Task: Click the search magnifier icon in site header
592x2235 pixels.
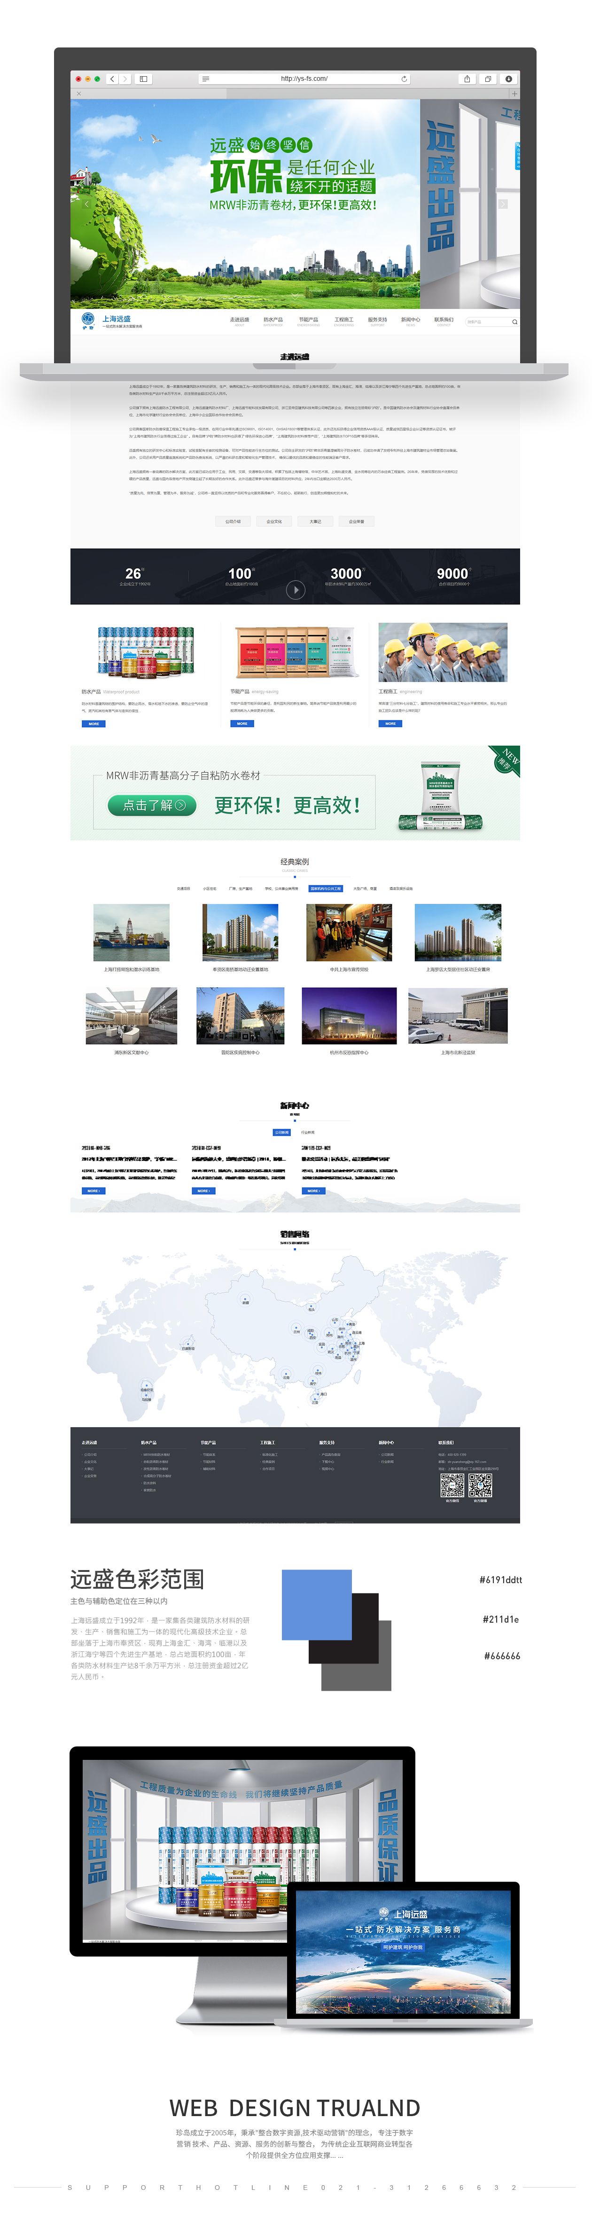Action: tap(514, 322)
